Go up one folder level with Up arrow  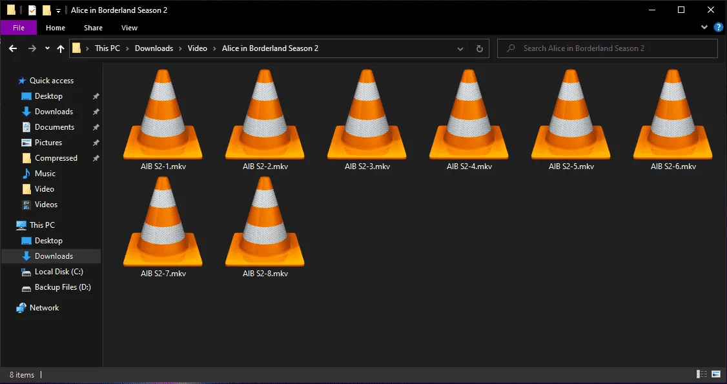click(x=60, y=48)
